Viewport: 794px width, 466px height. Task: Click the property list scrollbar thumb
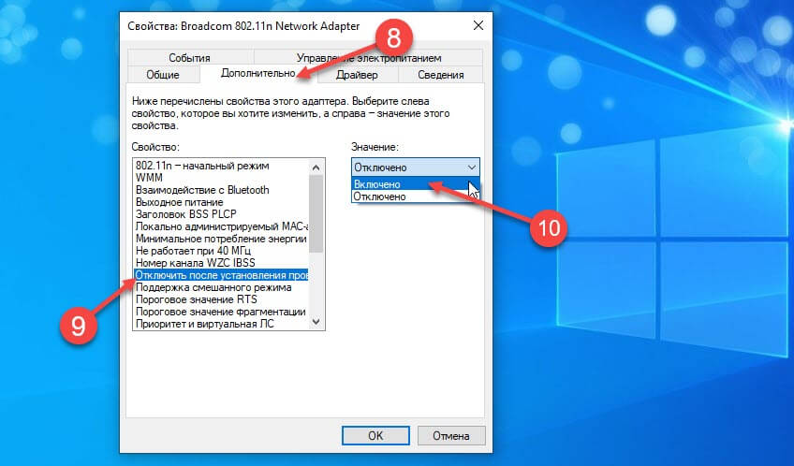(316, 213)
